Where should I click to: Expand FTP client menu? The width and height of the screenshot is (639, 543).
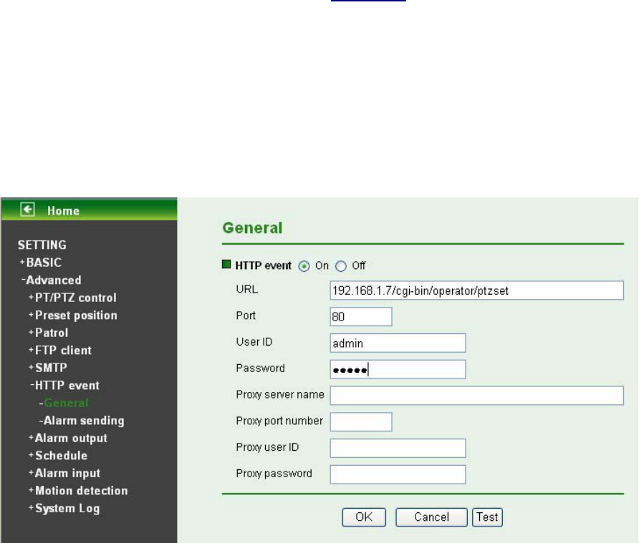[x=60, y=350]
